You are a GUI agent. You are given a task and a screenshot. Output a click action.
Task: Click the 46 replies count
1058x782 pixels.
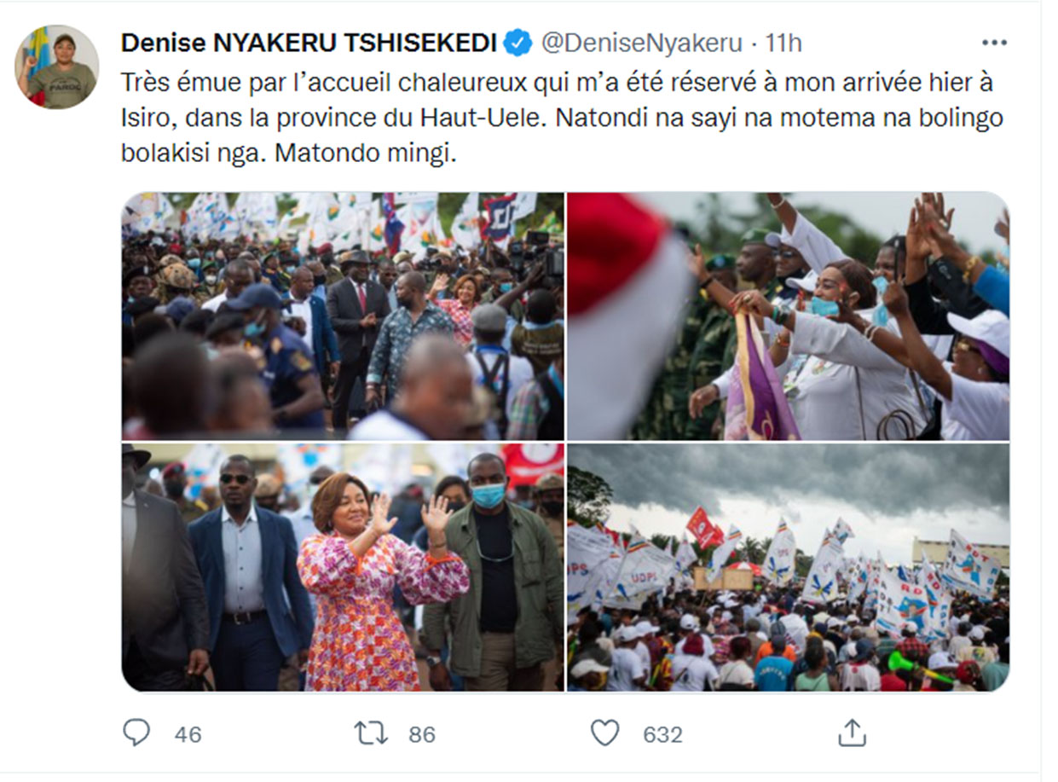188,734
